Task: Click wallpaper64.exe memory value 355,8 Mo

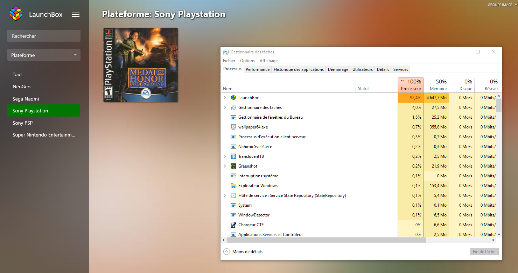Action: pos(436,127)
